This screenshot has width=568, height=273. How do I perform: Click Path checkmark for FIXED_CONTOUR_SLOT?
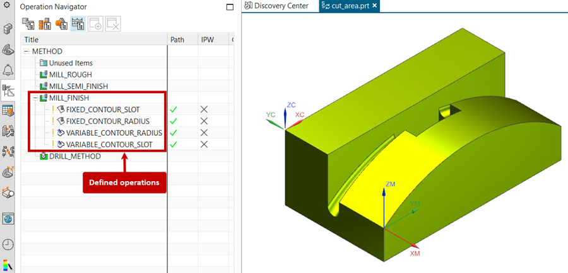pos(174,109)
